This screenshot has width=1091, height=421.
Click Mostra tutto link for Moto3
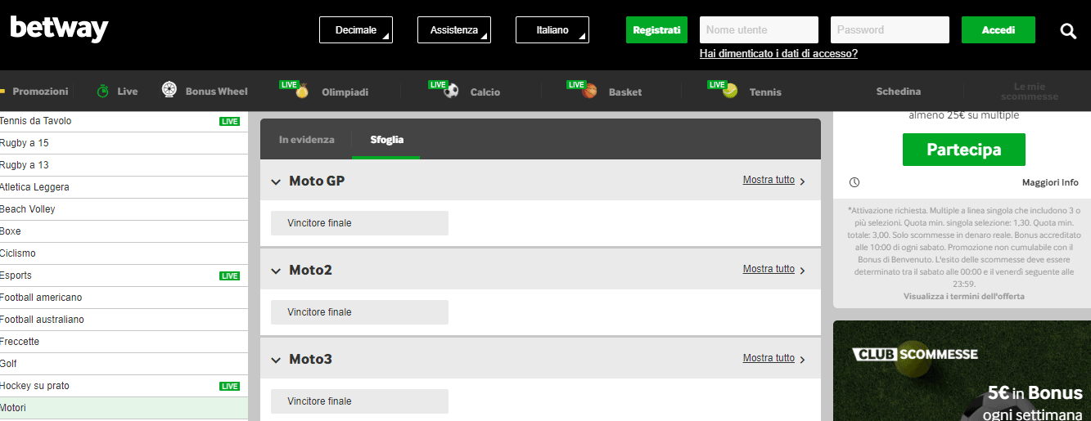769,358
